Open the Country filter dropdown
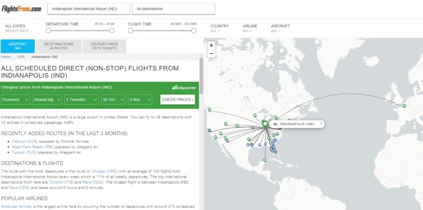The width and height of the screenshot is (423, 210). click(x=219, y=28)
